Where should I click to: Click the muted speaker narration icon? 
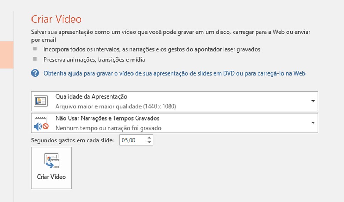(40, 126)
